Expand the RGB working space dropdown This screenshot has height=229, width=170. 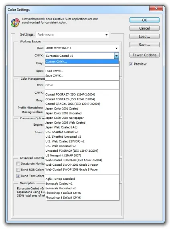pos(82,48)
